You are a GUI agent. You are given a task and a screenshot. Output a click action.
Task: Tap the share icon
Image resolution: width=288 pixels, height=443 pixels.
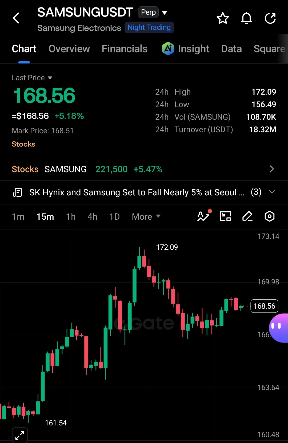point(270,18)
